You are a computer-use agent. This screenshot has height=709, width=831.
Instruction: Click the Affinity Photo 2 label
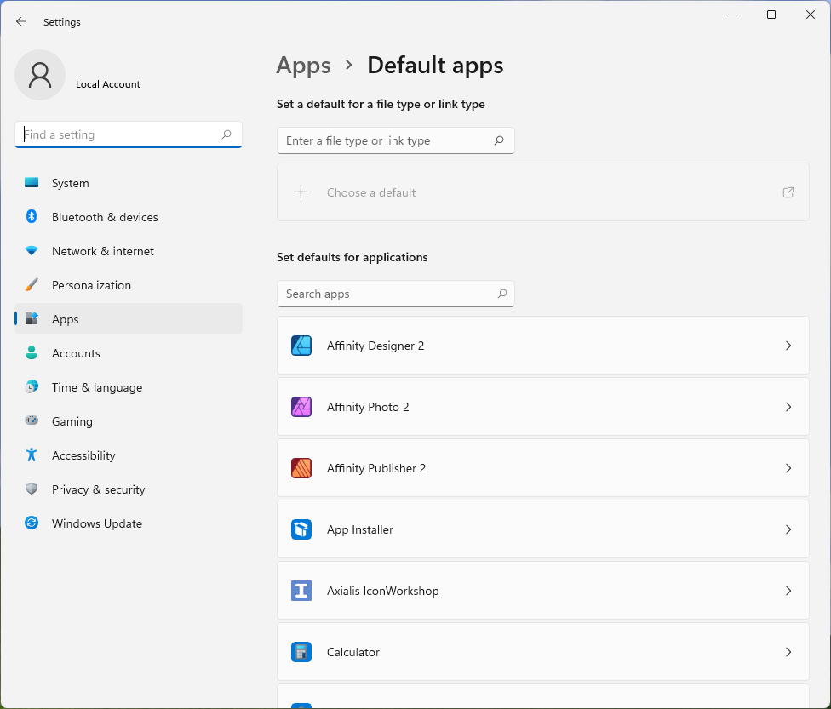coord(368,407)
